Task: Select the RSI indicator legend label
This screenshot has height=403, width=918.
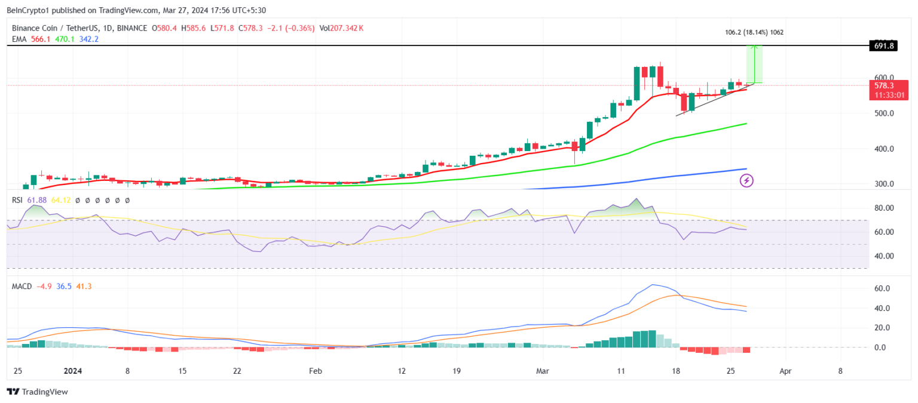Action: (17, 201)
